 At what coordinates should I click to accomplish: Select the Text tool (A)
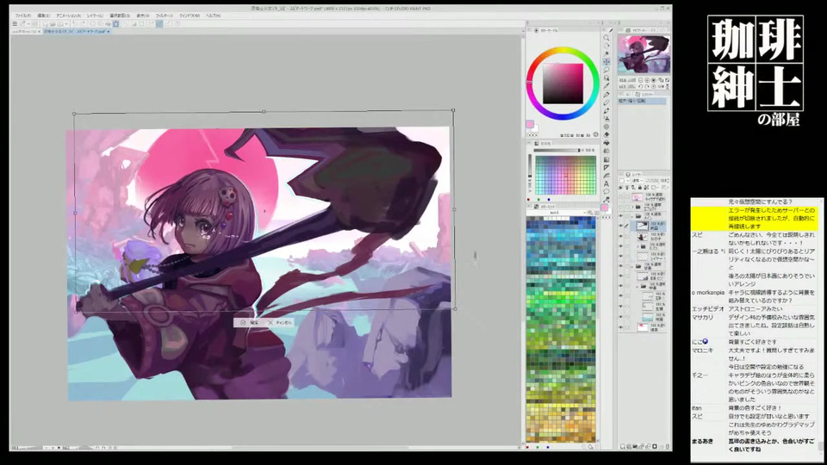(607, 183)
